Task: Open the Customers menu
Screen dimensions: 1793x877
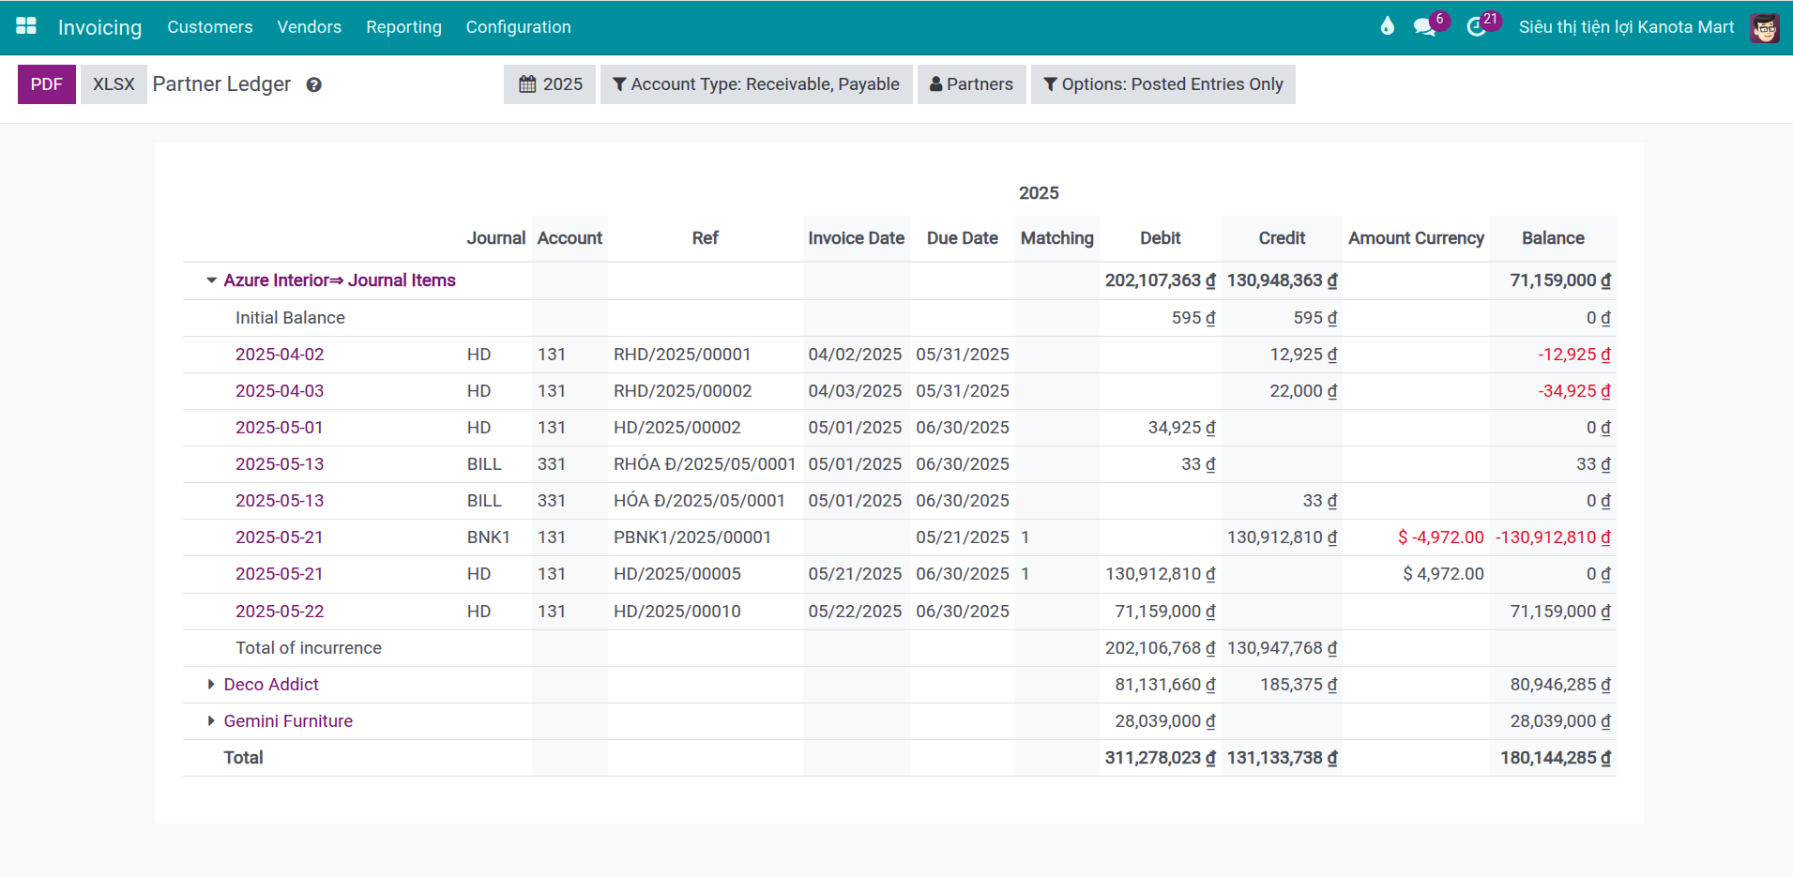Action: tap(210, 27)
